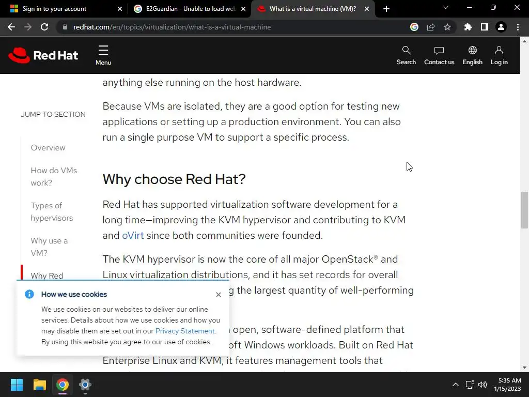Click the Why choose Red Hat? heading
This screenshot has height=397, width=529.
[174, 179]
